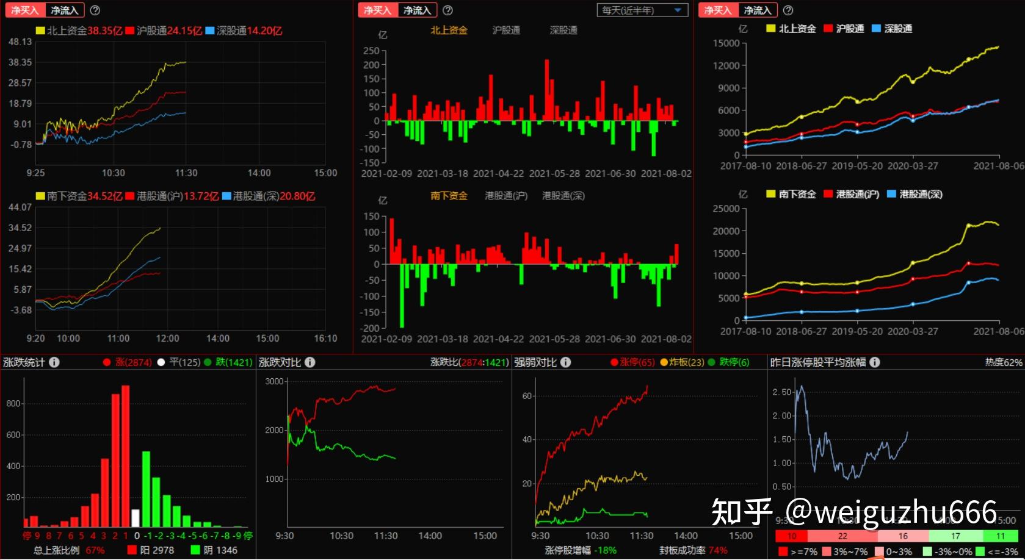Click tallest red bar in 涨跌统计 histogram
The height and width of the screenshot is (560, 1025).
pyautogui.click(x=126, y=456)
